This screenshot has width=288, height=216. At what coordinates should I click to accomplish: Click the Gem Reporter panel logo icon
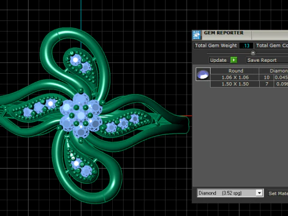(x=196, y=35)
